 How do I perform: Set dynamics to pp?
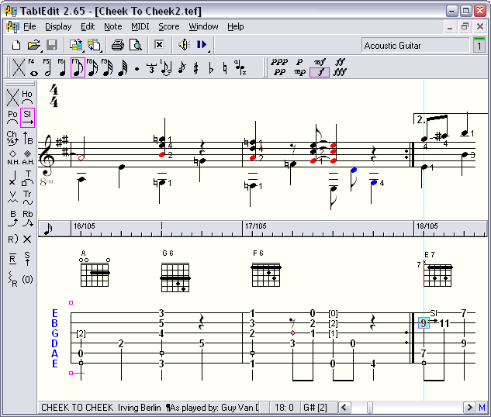point(279,72)
